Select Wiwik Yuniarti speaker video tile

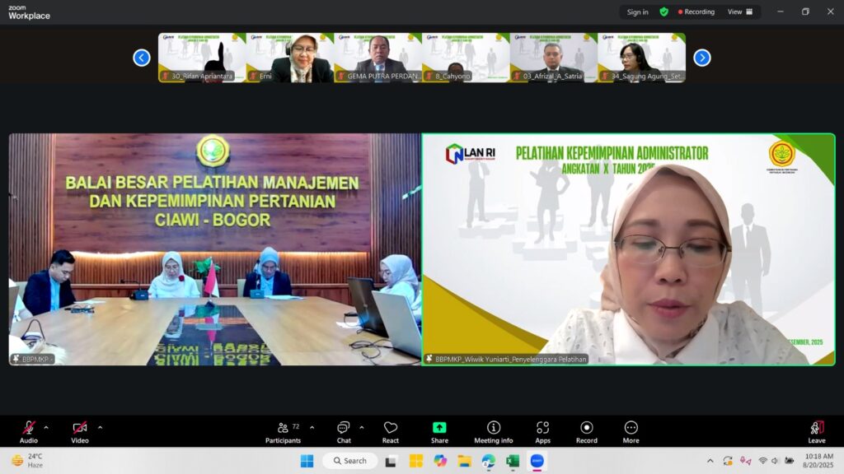[629, 249]
